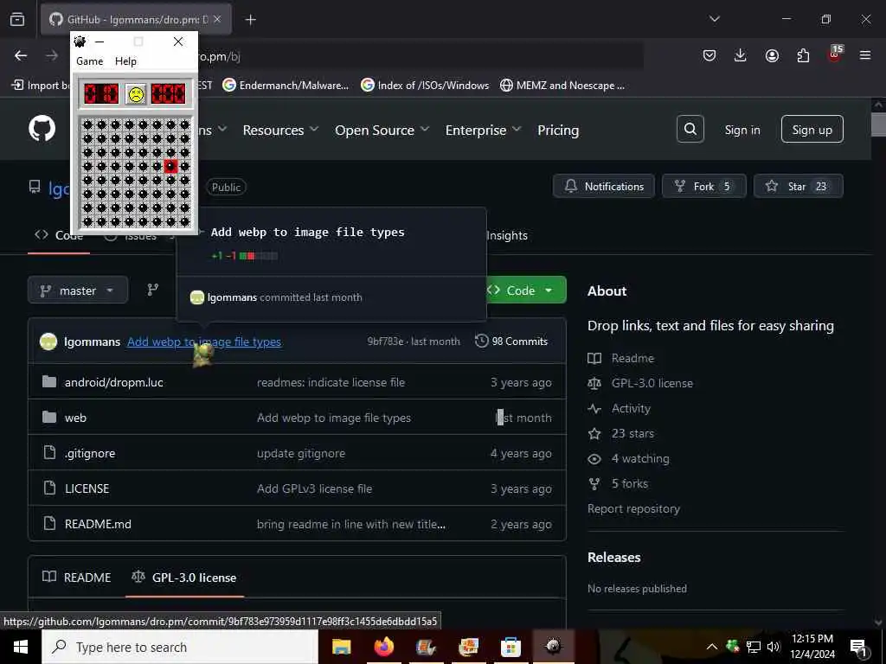The image size is (886, 664).
Task: Click the Pricing link
Action: point(558,130)
